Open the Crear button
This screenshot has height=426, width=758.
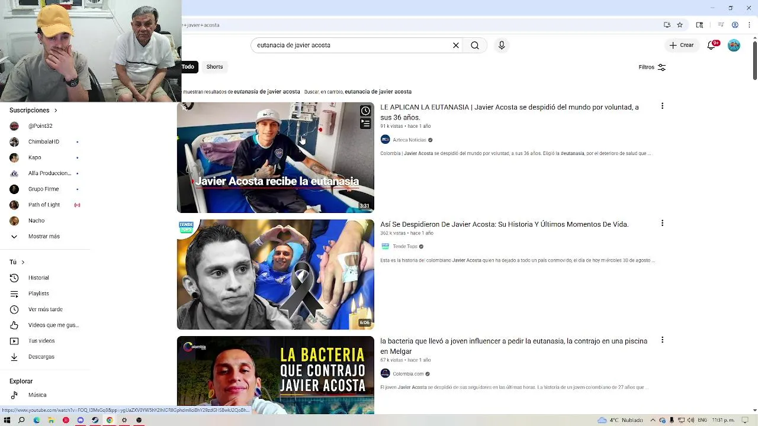pyautogui.click(x=682, y=45)
